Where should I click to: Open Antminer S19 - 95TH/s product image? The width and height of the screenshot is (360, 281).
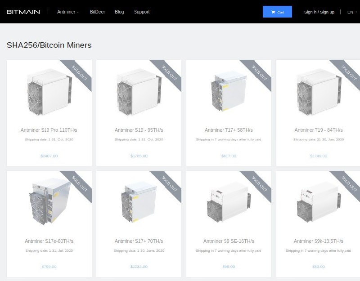tap(139, 92)
